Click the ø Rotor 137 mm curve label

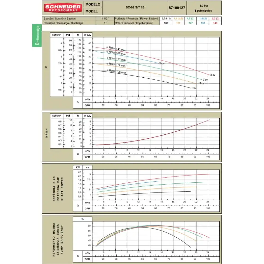pyautogui.click(x=116, y=53)
